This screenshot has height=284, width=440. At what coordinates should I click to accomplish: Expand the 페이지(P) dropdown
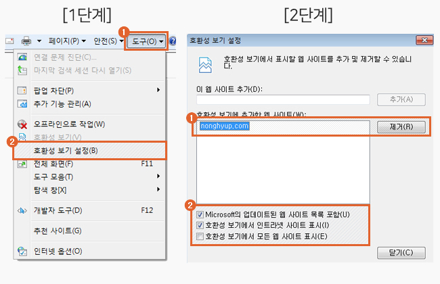tap(67, 41)
